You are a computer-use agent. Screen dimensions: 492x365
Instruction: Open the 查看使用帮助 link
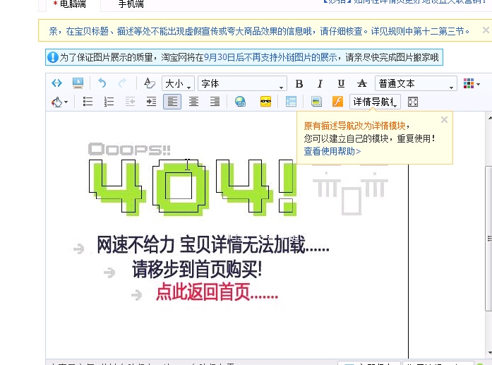[332, 151]
